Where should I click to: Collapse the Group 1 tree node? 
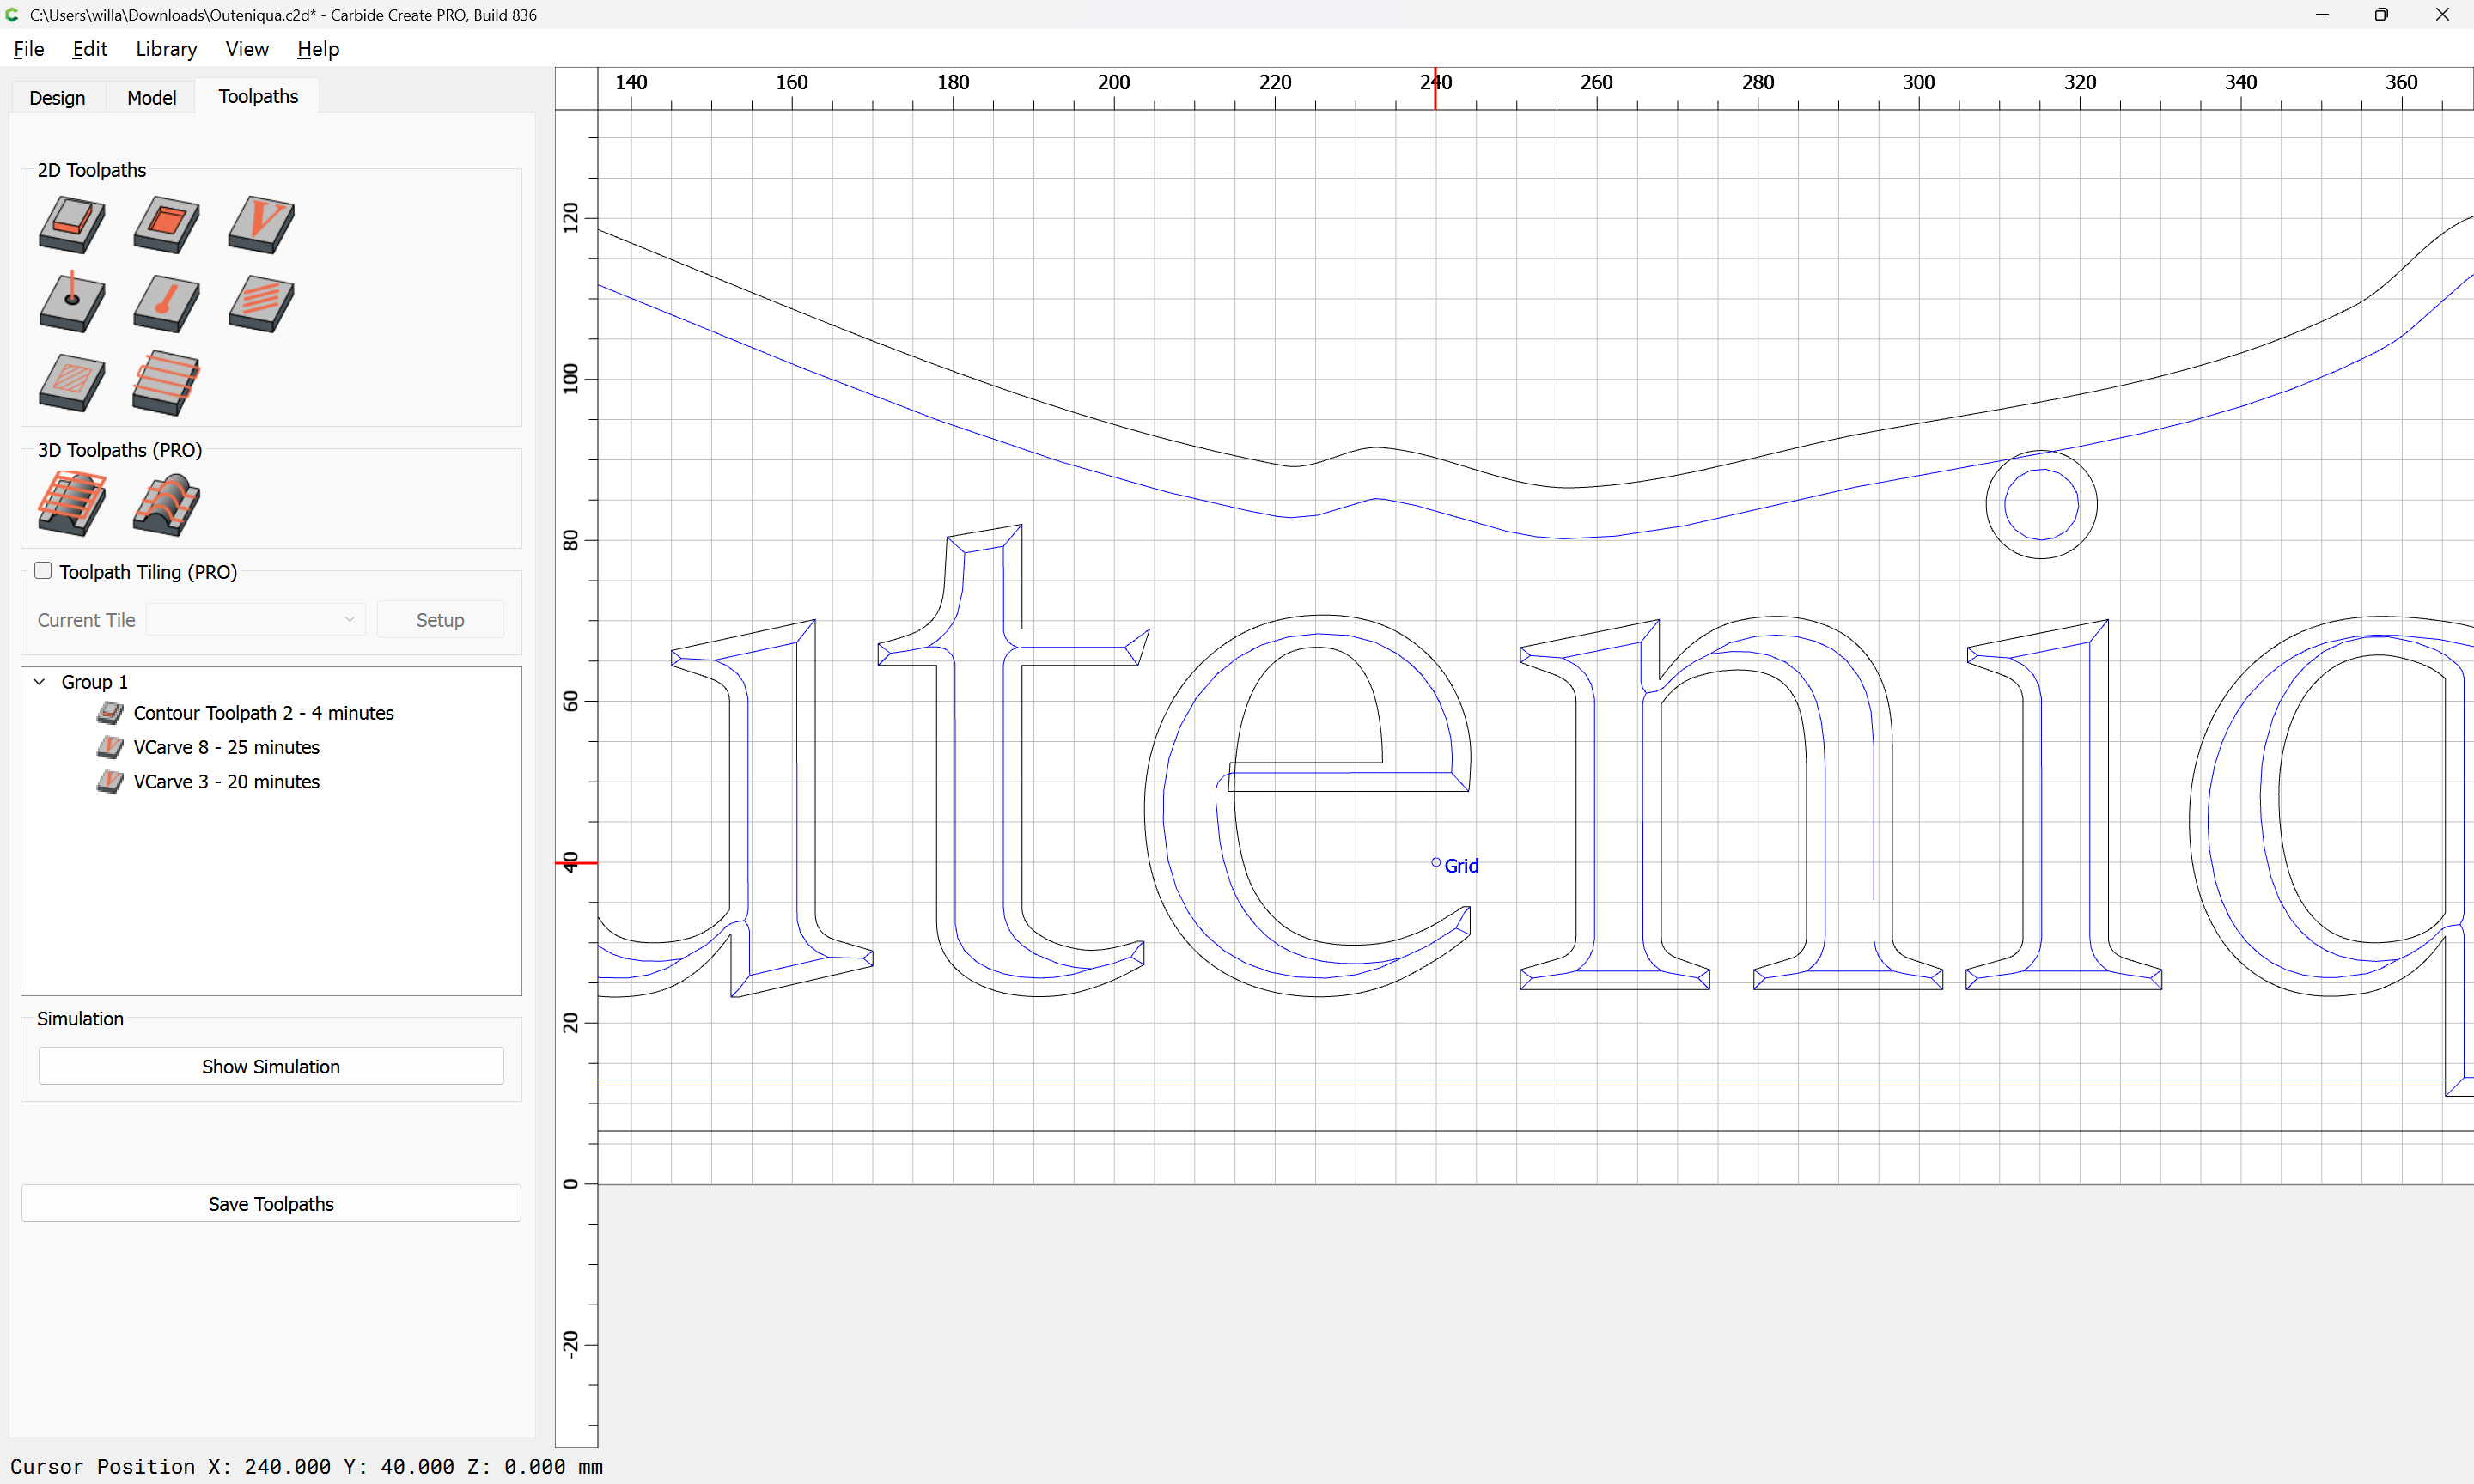(x=39, y=681)
